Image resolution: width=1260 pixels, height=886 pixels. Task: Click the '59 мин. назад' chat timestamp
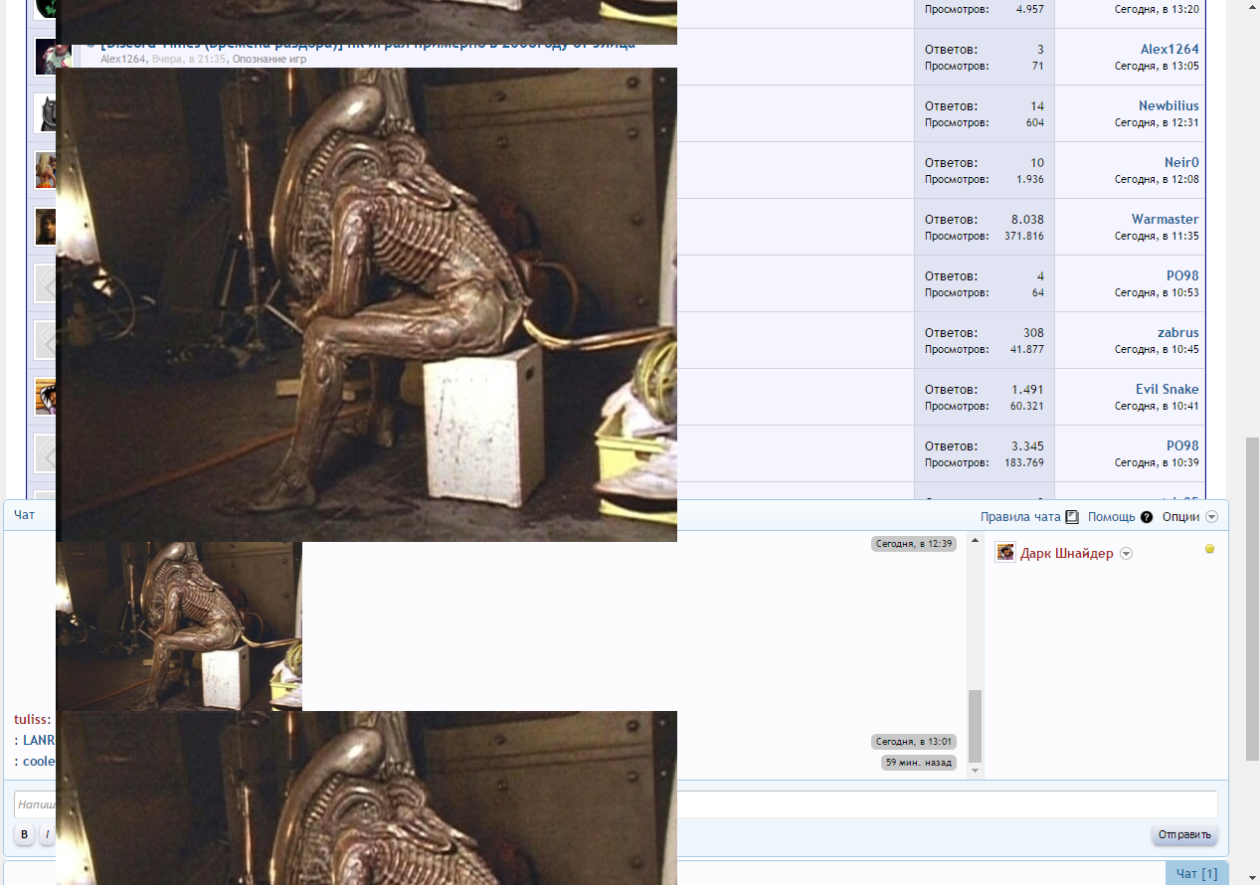919,763
